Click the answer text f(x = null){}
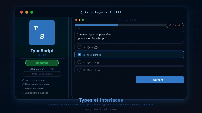Screen dimensions: 202x113 [93, 63]
